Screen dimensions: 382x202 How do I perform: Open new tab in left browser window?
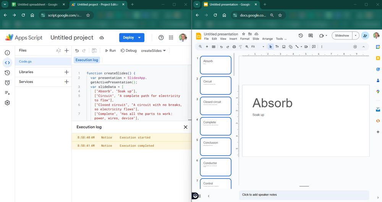pos(132,4)
